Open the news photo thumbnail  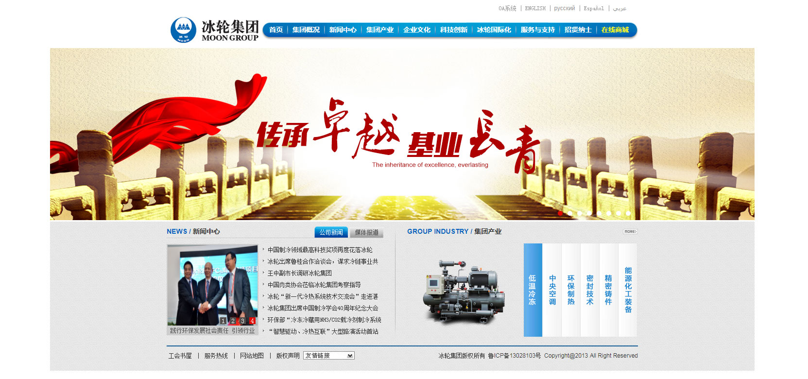(212, 285)
